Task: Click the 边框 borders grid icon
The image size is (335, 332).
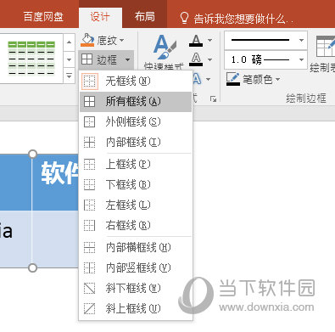Action: point(87,59)
